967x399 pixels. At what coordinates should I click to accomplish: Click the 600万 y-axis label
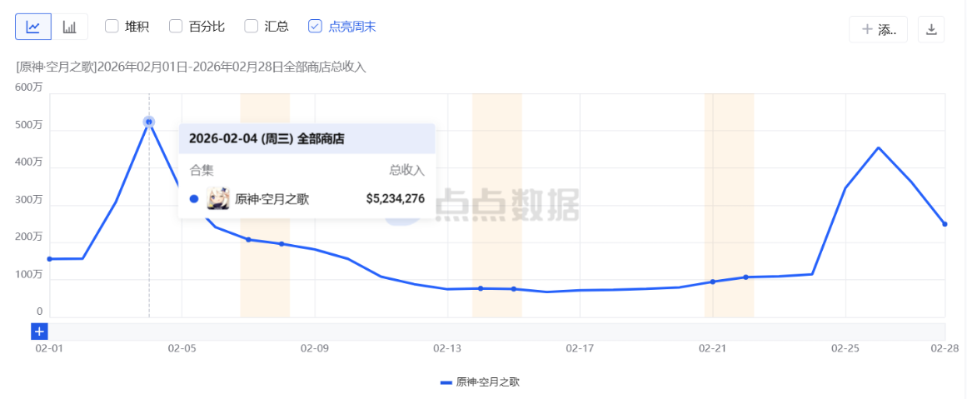(x=29, y=87)
